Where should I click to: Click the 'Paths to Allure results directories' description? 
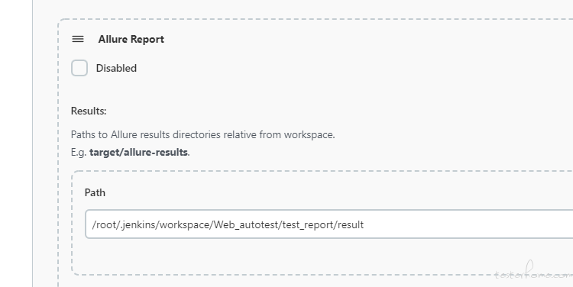(x=202, y=135)
